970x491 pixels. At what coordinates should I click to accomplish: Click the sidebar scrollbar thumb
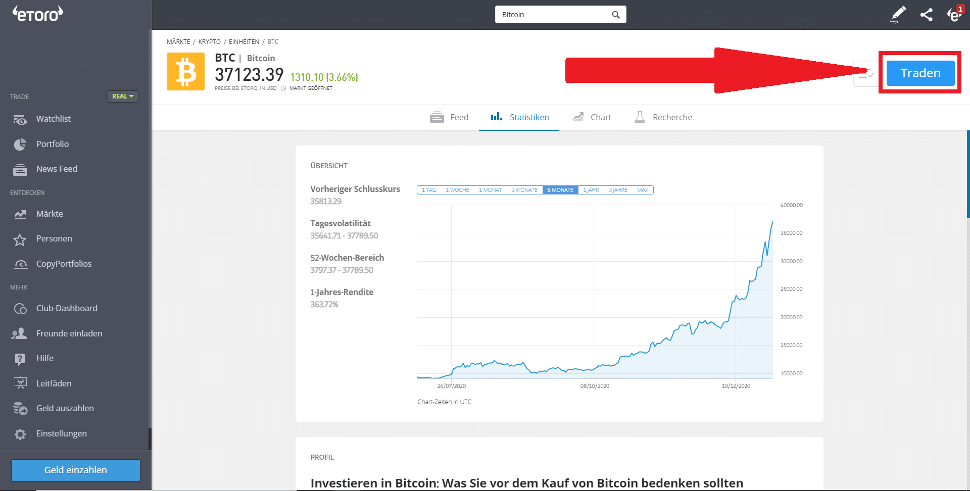pos(150,439)
